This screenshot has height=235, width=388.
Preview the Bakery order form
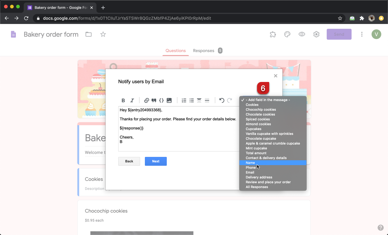302,34
